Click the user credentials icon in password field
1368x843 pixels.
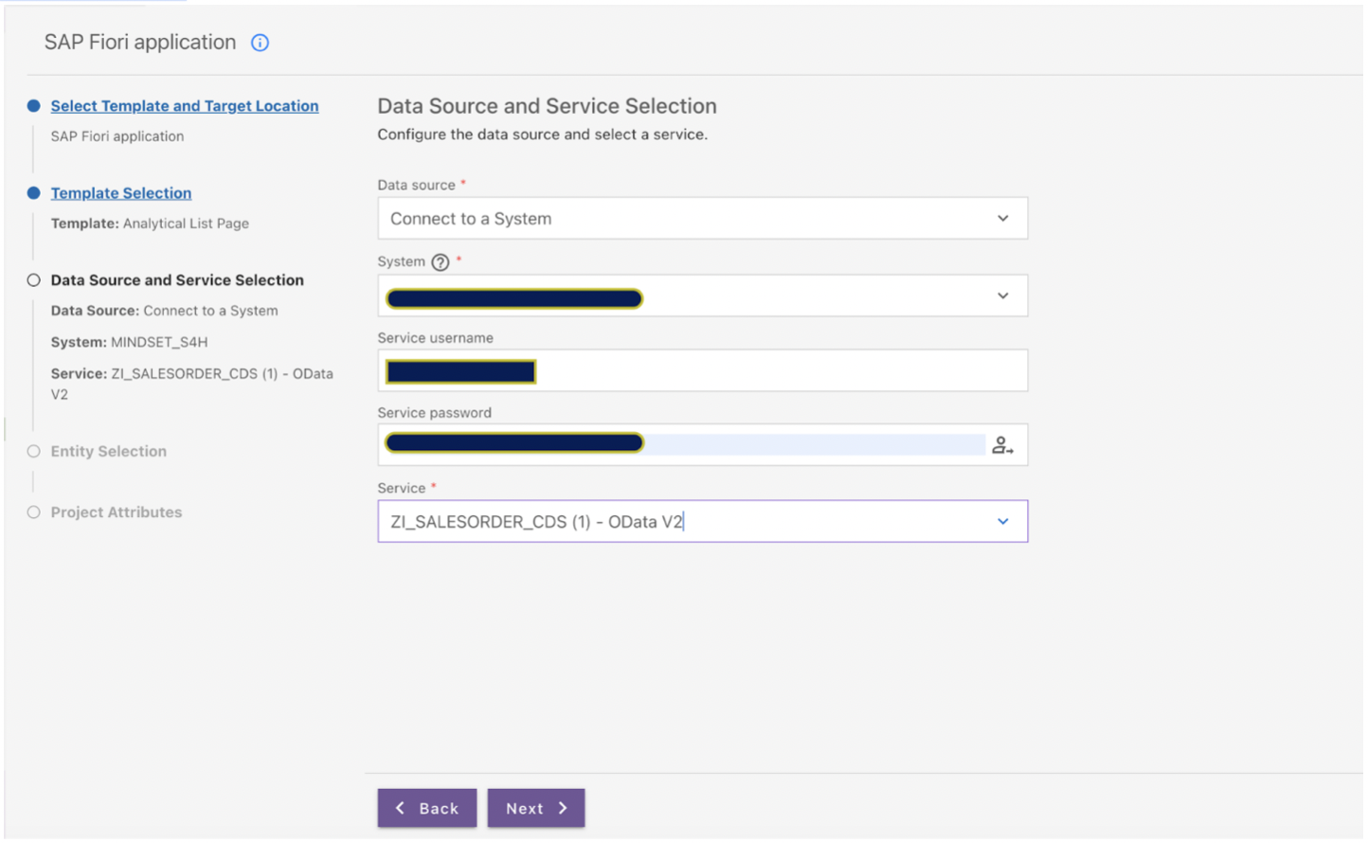pyautogui.click(x=1002, y=445)
